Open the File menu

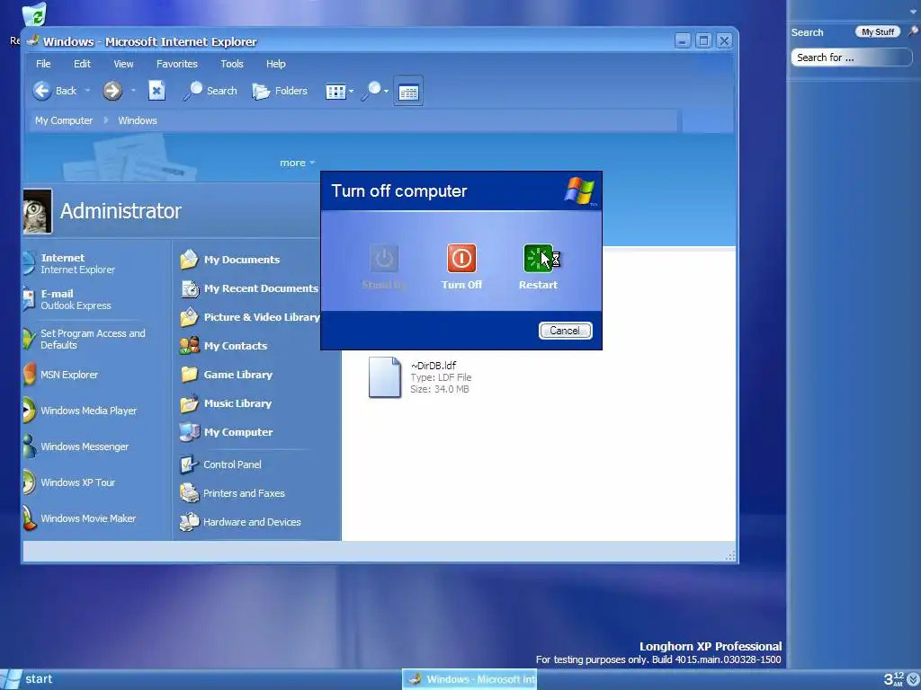43,64
